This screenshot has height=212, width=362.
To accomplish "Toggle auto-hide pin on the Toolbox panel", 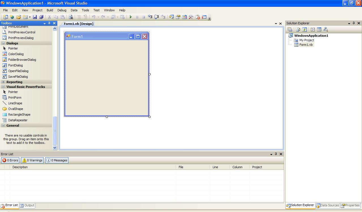I will coord(49,23).
